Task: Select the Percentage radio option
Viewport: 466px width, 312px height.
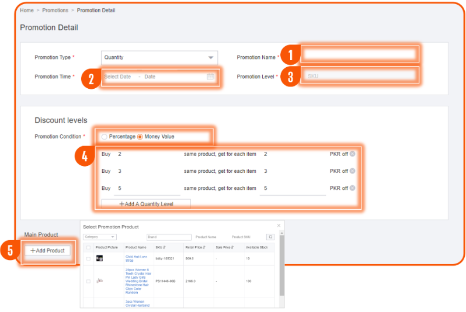Action: pos(105,137)
